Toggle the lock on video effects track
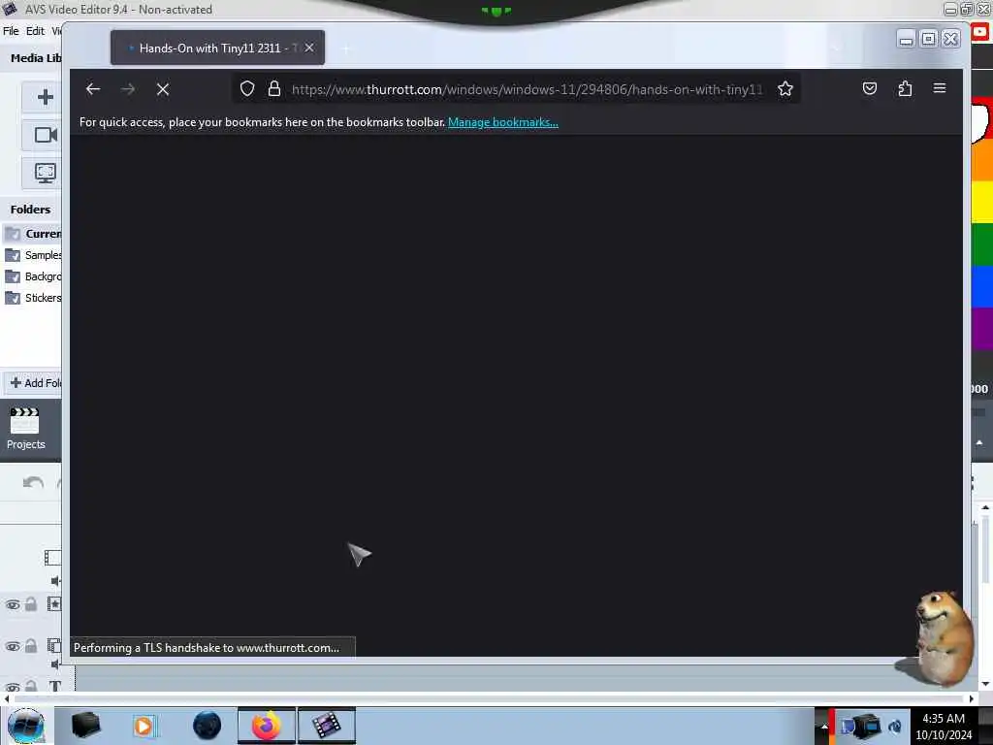The height and width of the screenshot is (745, 993). tap(30, 603)
